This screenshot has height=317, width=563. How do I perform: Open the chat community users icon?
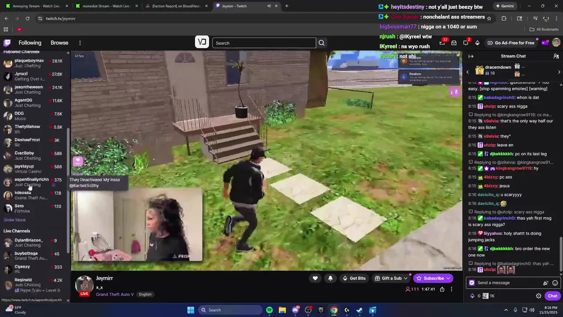click(x=556, y=56)
